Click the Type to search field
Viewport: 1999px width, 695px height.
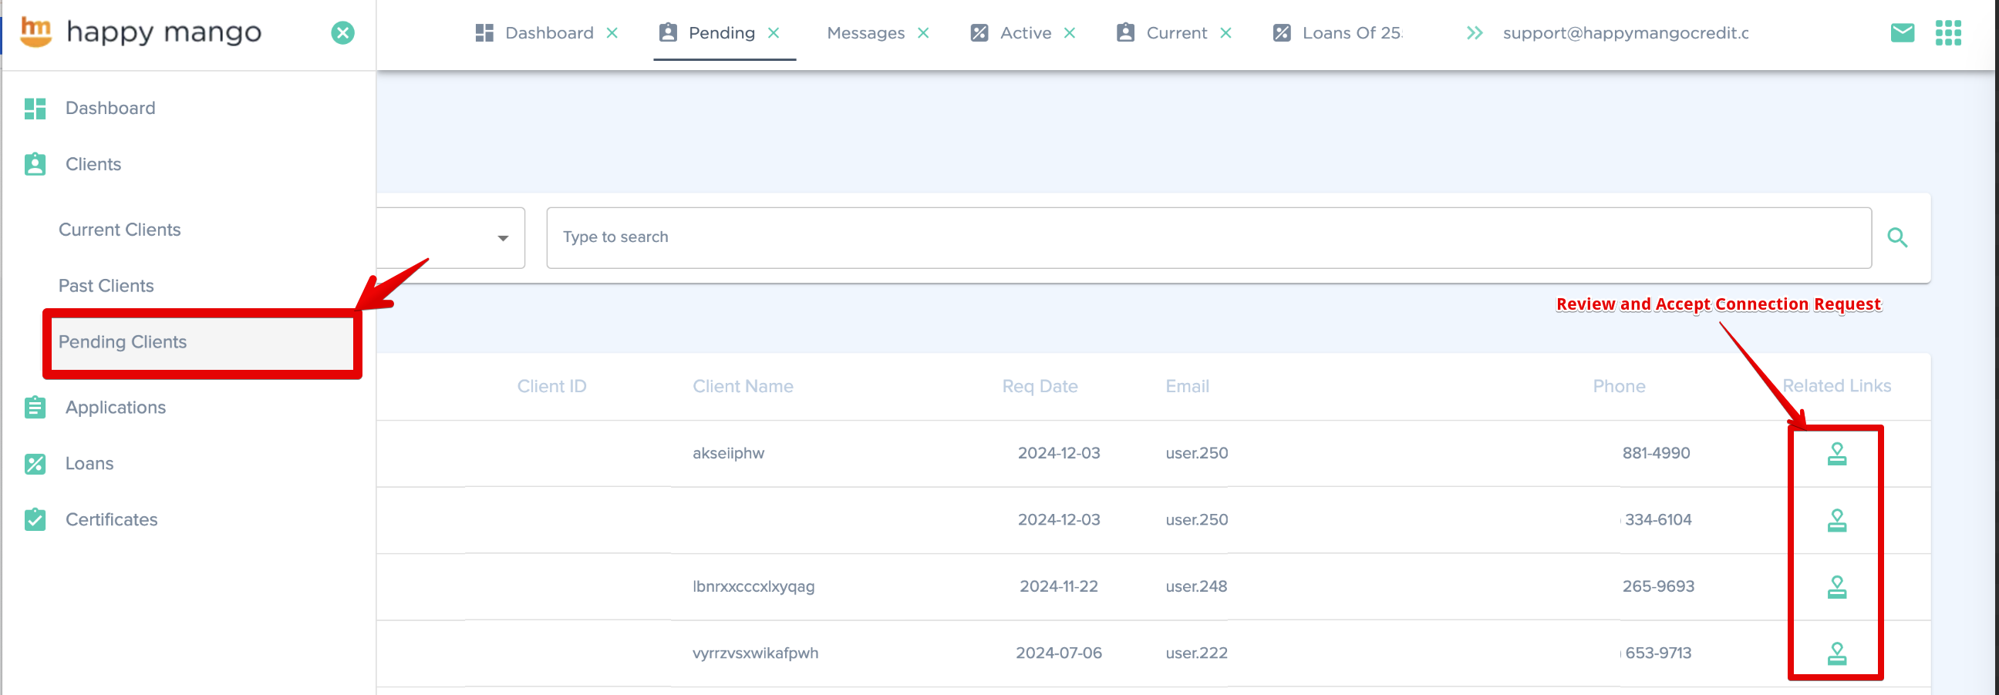(1208, 237)
